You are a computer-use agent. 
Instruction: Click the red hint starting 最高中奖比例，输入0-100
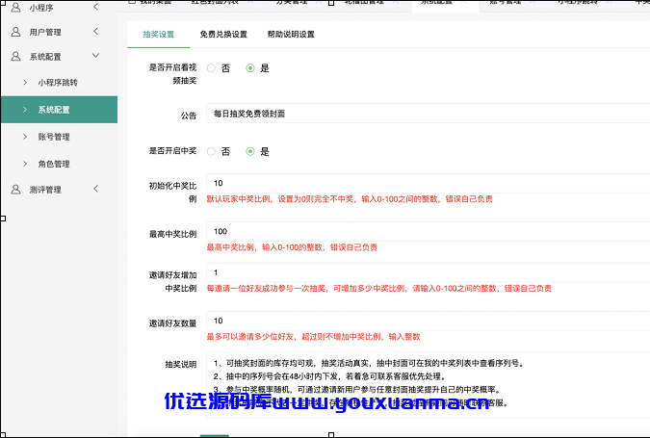(292, 247)
